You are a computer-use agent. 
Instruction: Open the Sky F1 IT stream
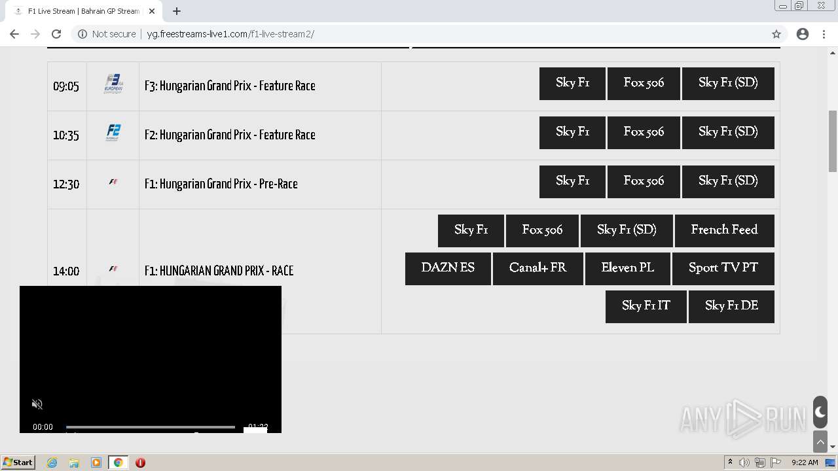(x=646, y=307)
